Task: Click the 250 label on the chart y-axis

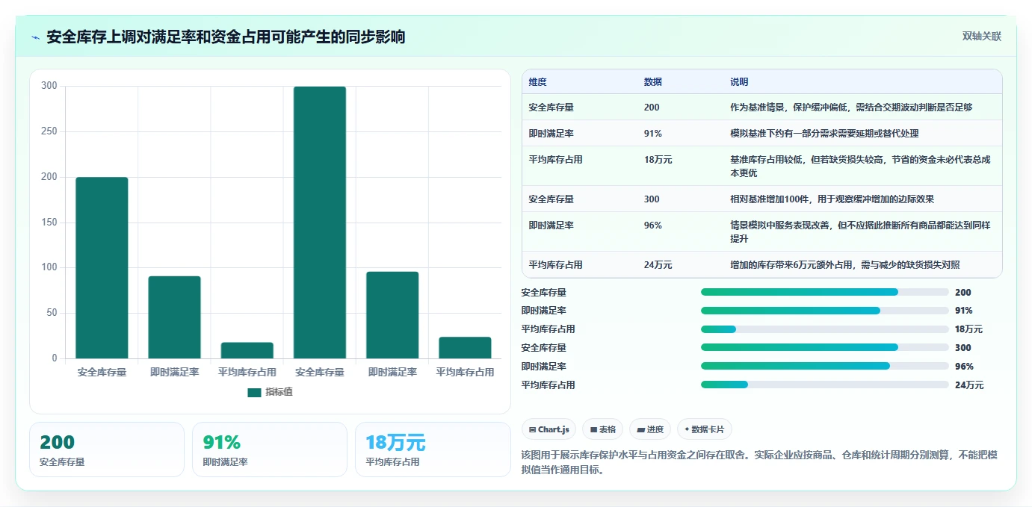Action: pyautogui.click(x=49, y=131)
